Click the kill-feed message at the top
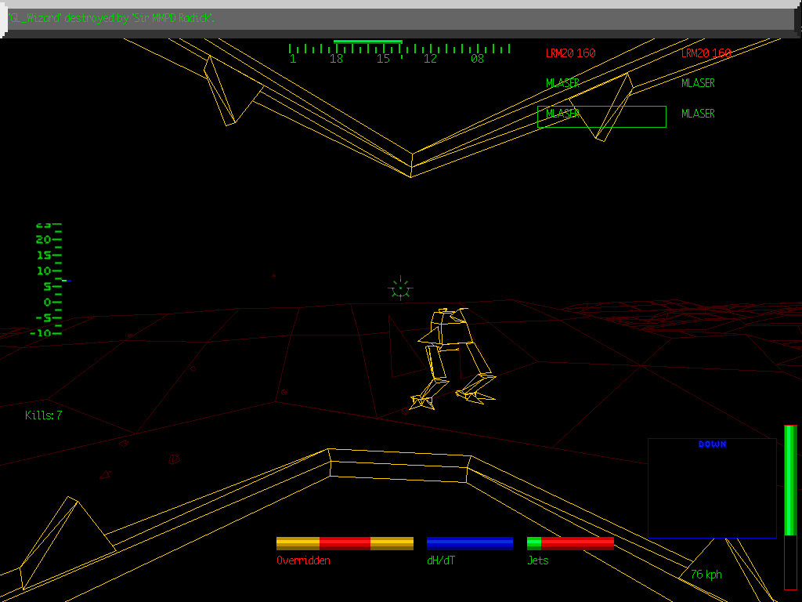802x602 pixels. (110, 16)
